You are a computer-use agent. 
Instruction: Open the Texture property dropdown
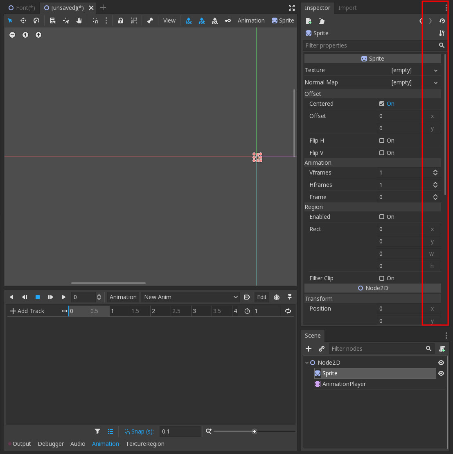(435, 70)
